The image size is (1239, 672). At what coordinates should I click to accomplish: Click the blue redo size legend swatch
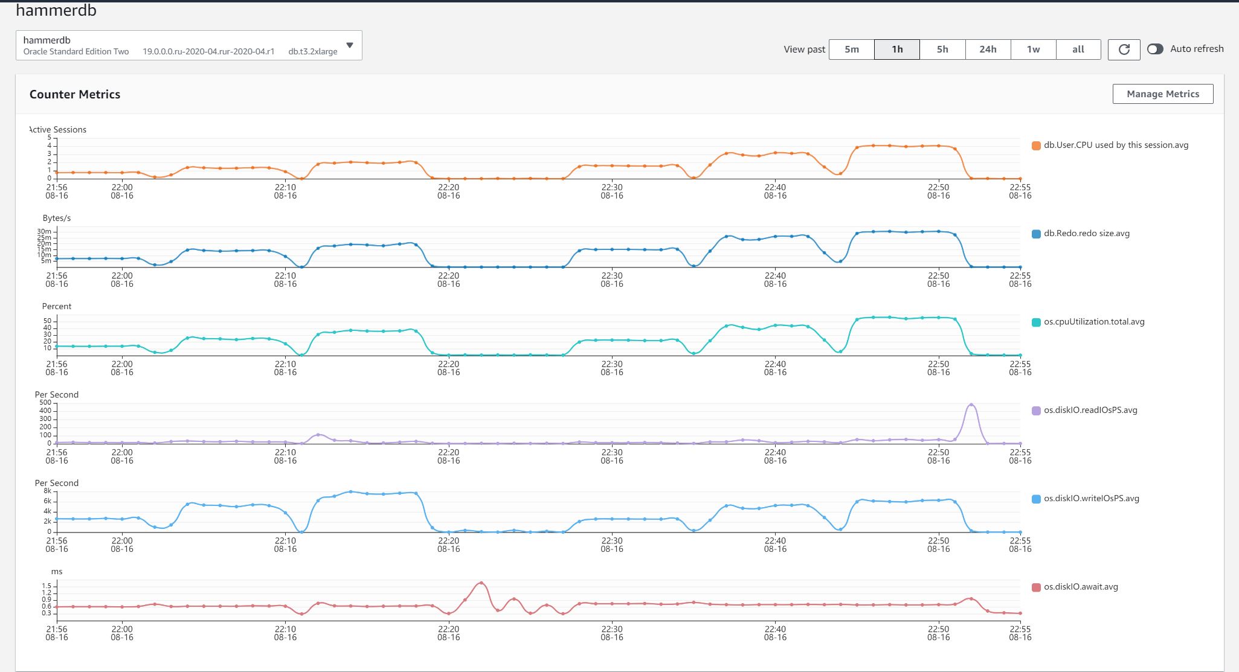coord(1036,234)
